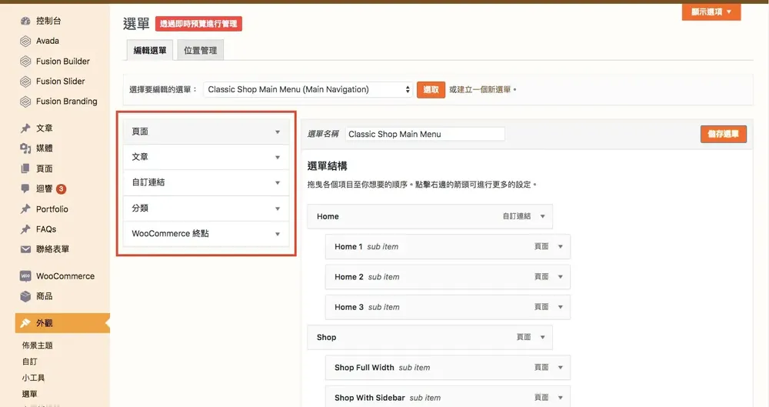Click the pages icon beside sidebar 頁面
Viewport: 769px width, 407px height.
click(25, 168)
